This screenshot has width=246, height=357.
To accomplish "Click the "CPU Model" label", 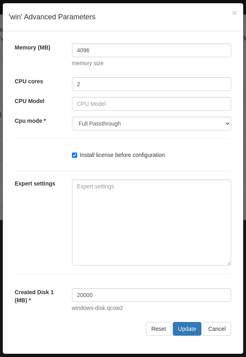I will pyautogui.click(x=29, y=101).
